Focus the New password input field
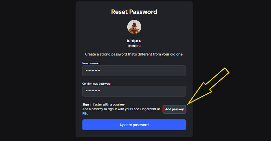The image size is (271, 141). [x=134, y=71]
